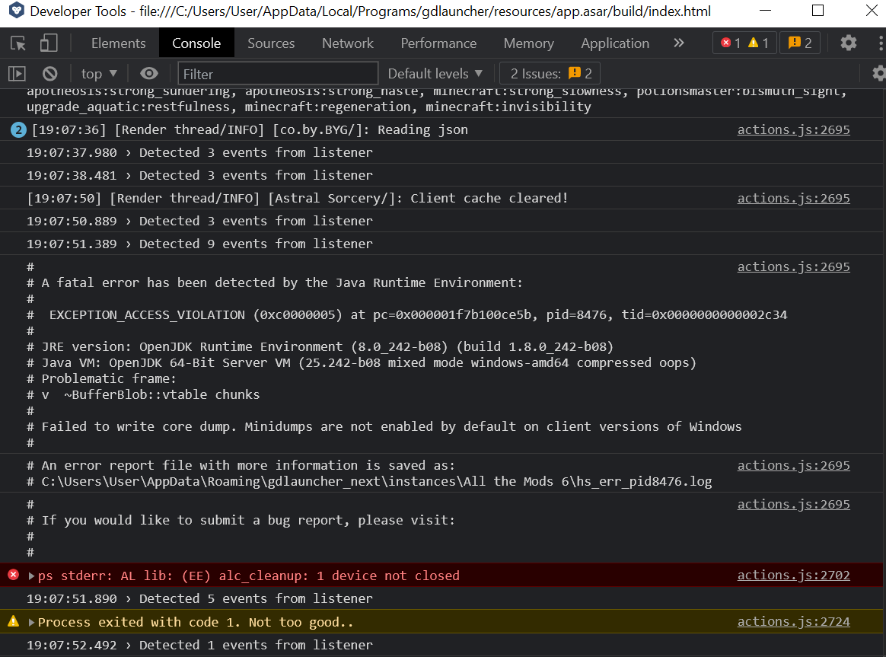
Task: Open actions.js:2695 link beside fatal error message
Action: coord(793,266)
